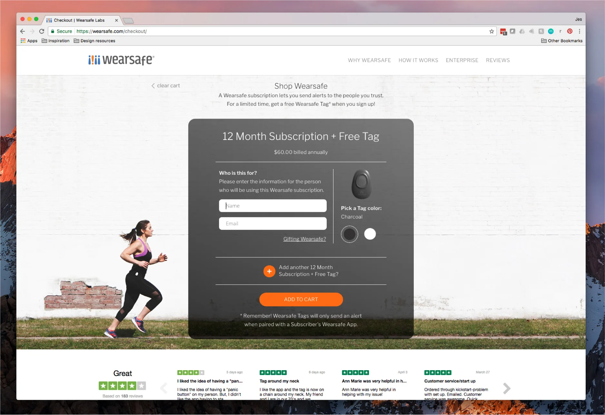Click the Pinterest extension icon
Viewport: 605px width, 415px height.
point(570,31)
